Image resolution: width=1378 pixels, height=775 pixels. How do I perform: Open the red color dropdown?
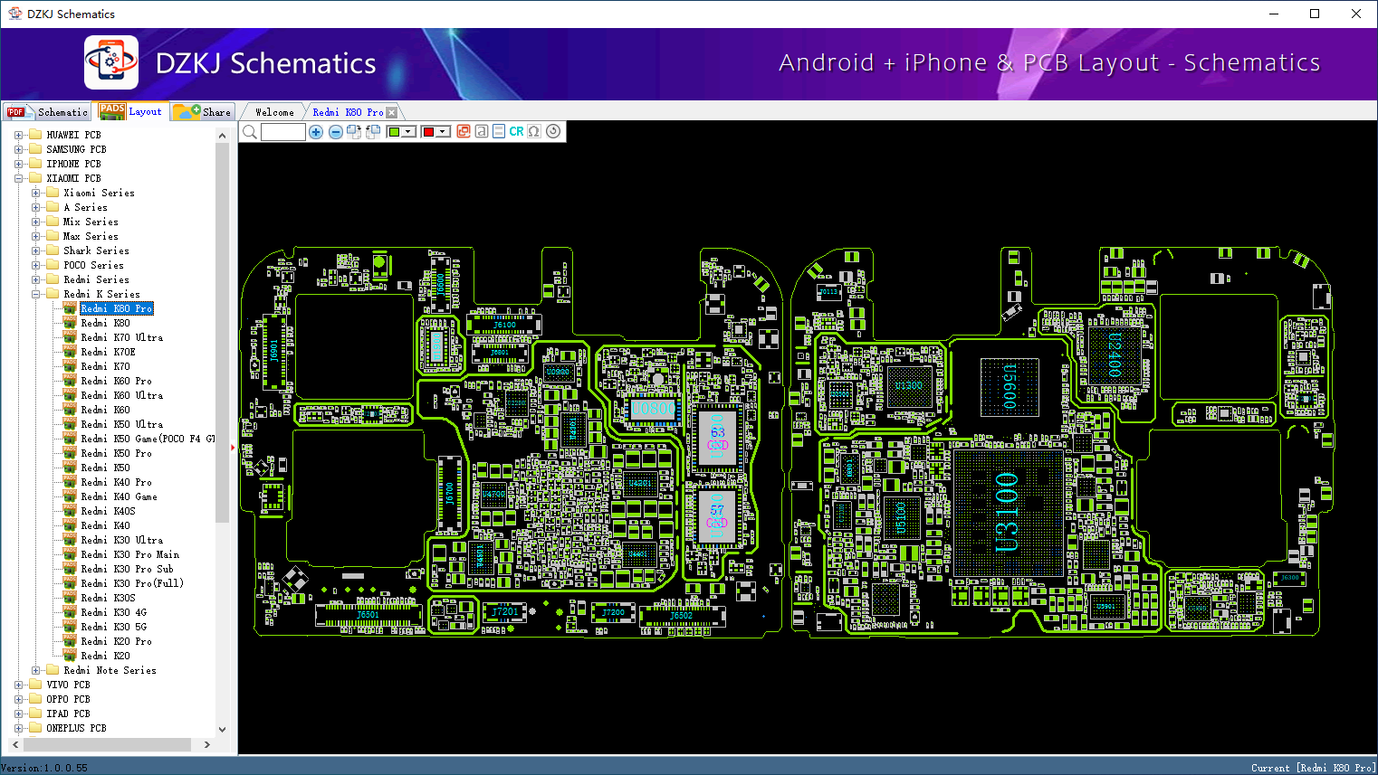(444, 132)
